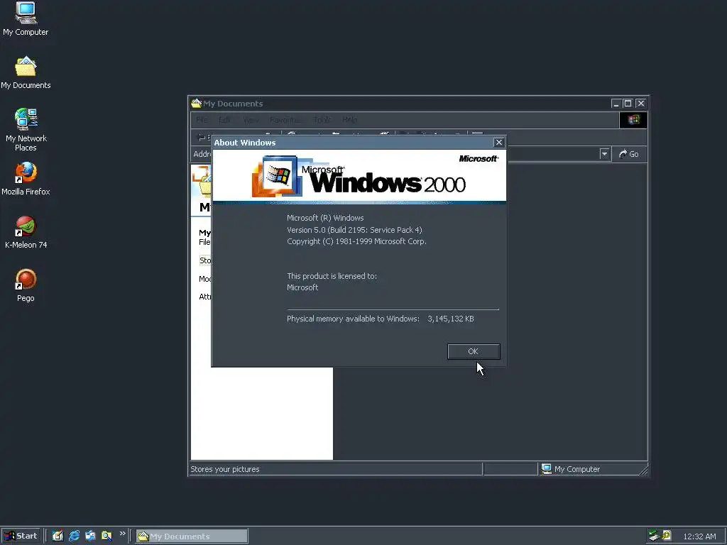Click the 'Version 5.0 (Build 2195: Service Pack 4)' text
727x545 pixels.
click(354, 230)
